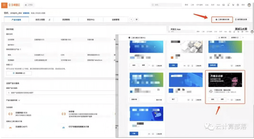Open 负载均衡 recent link

pyautogui.click(x=90, y=40)
